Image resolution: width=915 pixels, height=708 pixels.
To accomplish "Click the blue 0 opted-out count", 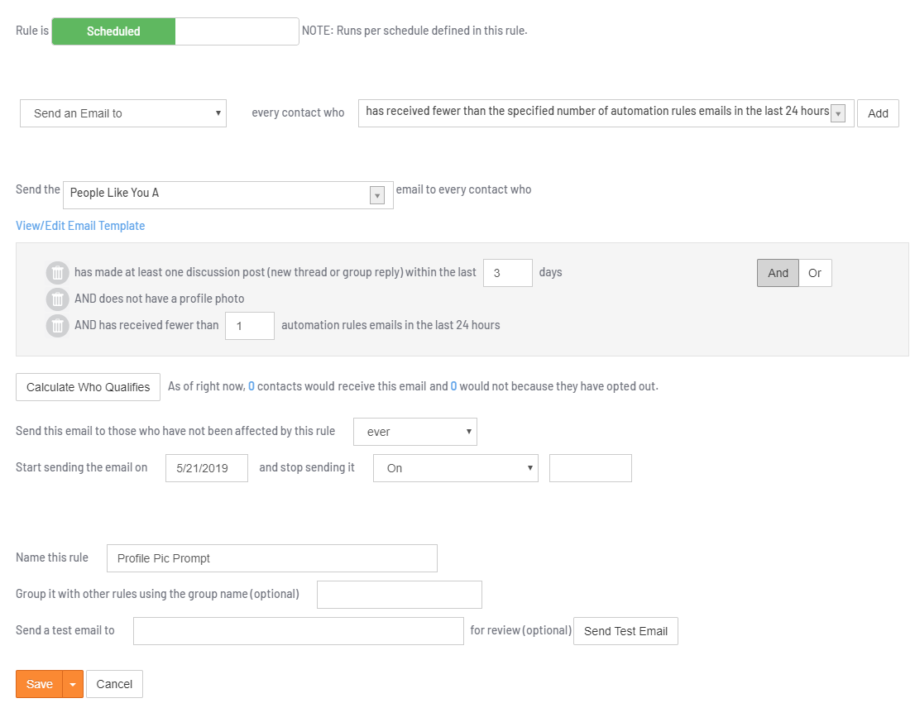I will [x=453, y=386].
